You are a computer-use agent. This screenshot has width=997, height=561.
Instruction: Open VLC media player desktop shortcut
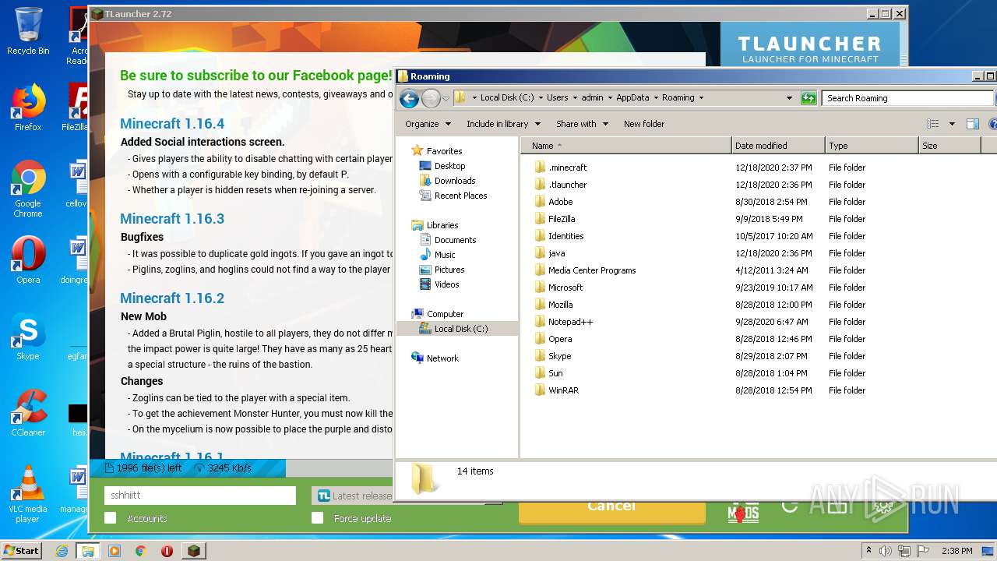click(x=28, y=494)
